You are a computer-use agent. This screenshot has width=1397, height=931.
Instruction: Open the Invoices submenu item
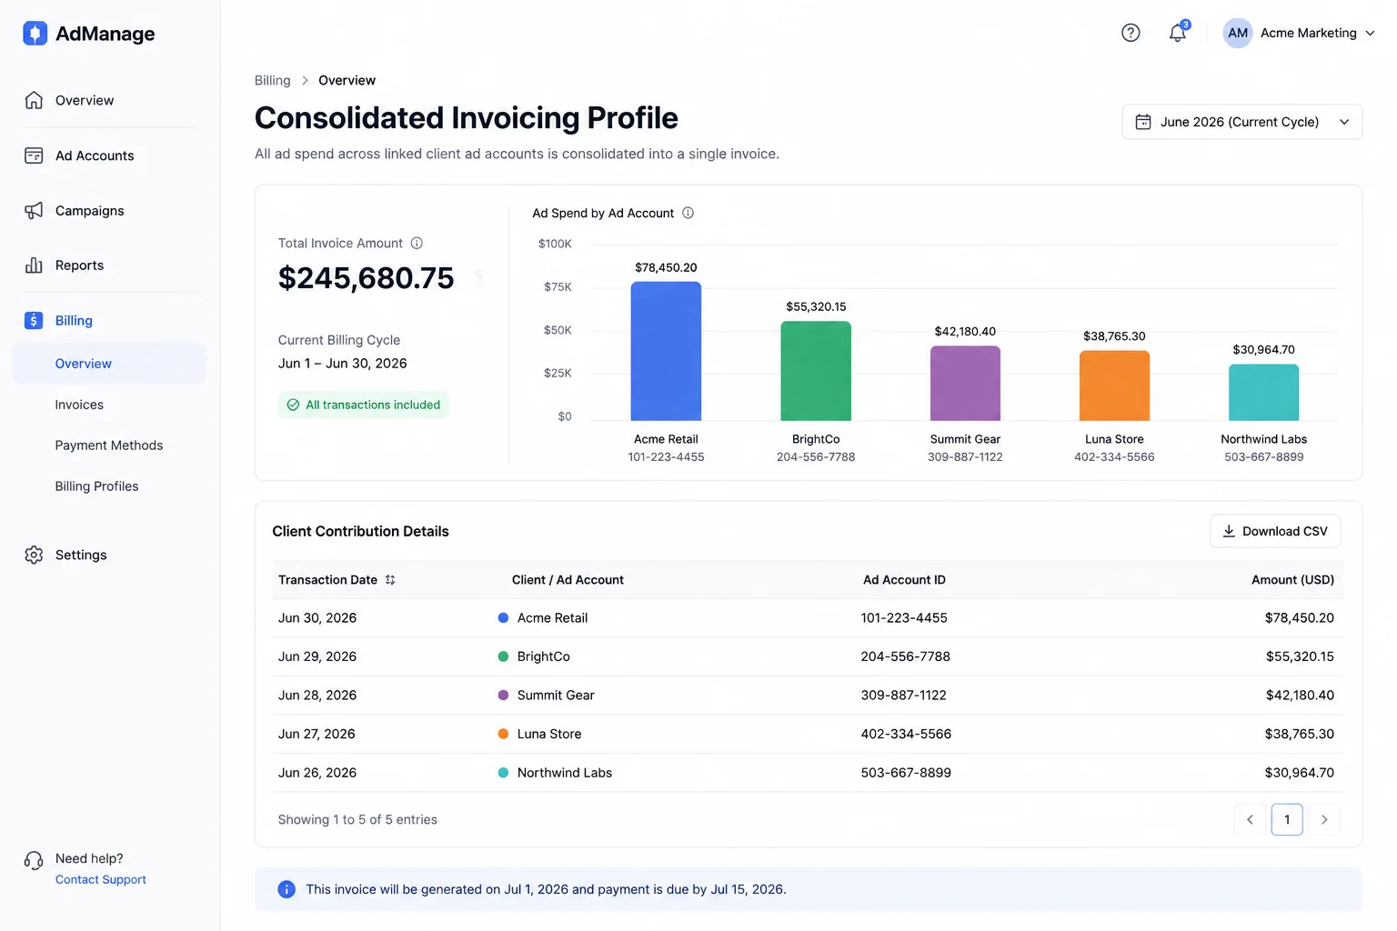tap(79, 405)
